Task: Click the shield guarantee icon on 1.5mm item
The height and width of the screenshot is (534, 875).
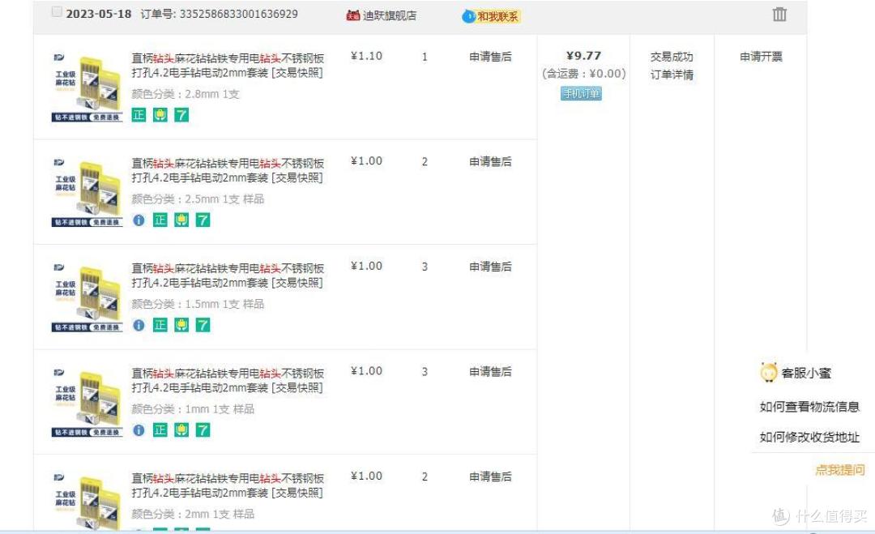Action: point(181,325)
